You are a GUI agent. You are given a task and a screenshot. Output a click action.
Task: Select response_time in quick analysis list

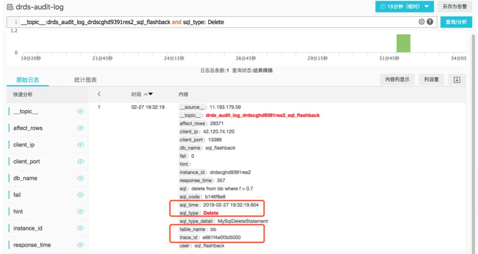click(x=32, y=245)
